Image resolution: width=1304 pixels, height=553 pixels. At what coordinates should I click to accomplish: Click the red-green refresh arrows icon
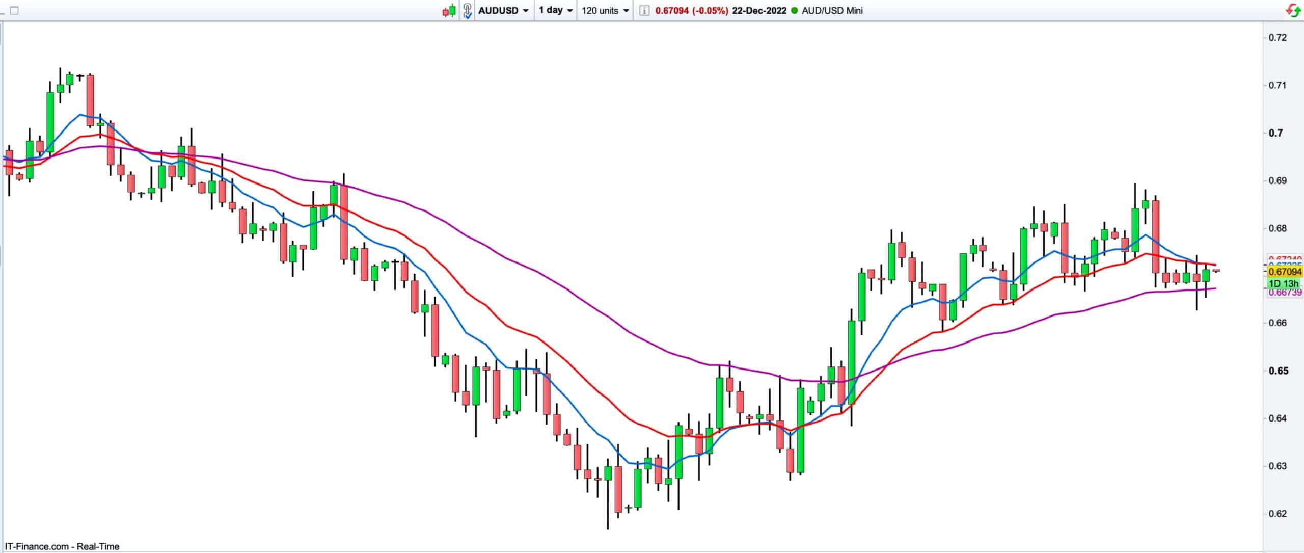(1293, 10)
